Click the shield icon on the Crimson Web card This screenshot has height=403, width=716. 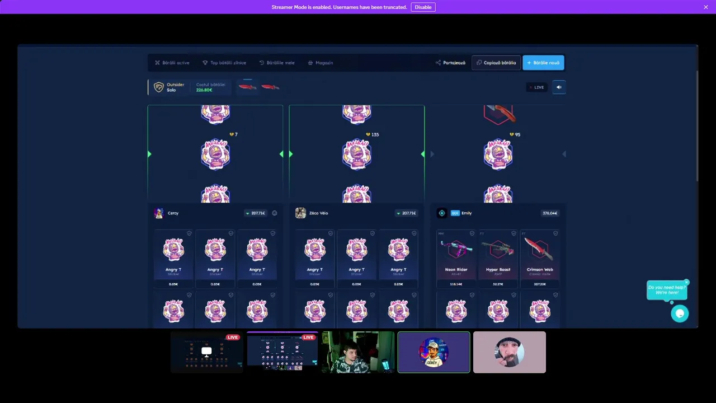coord(555,233)
